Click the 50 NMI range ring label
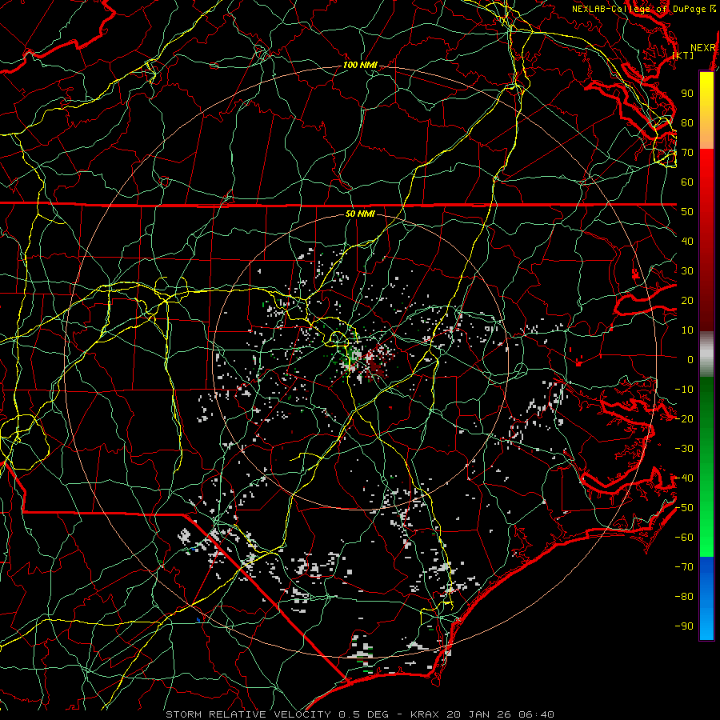720x720 pixels. pos(360,214)
